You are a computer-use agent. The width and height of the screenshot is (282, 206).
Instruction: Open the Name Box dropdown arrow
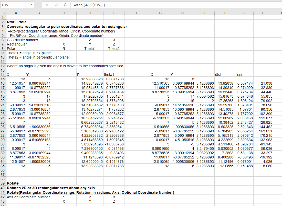point(31,5)
